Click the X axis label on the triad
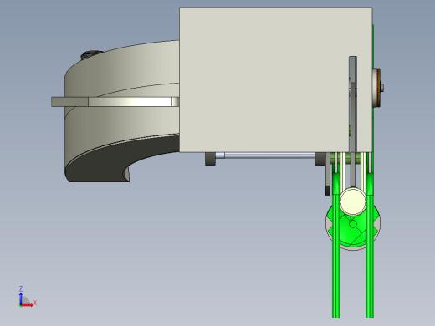 coord(35,303)
